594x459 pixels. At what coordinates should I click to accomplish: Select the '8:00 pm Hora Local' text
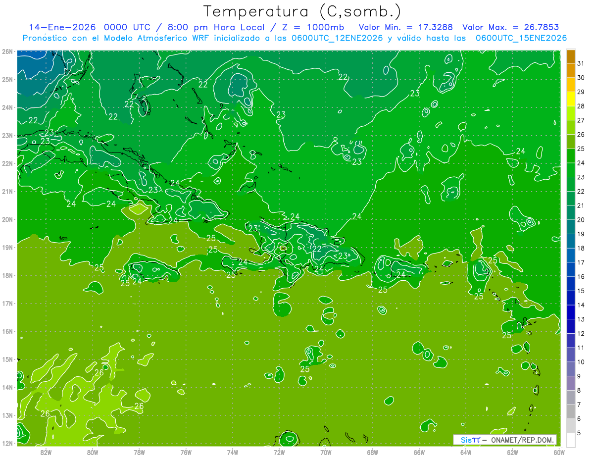point(217,27)
